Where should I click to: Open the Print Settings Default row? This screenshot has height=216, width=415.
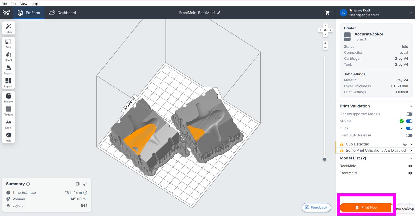point(376,92)
